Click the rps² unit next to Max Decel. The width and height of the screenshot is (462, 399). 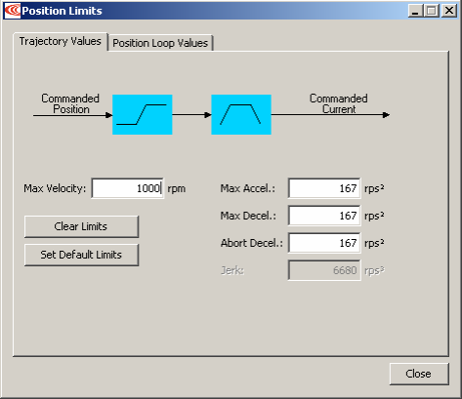[x=374, y=216]
